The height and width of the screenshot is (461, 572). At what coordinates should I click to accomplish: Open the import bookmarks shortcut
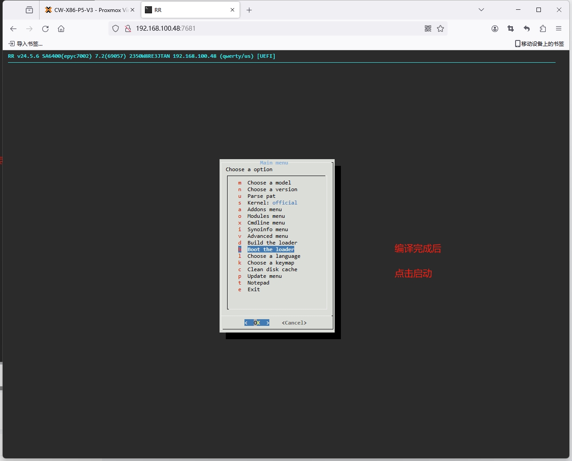coord(26,44)
